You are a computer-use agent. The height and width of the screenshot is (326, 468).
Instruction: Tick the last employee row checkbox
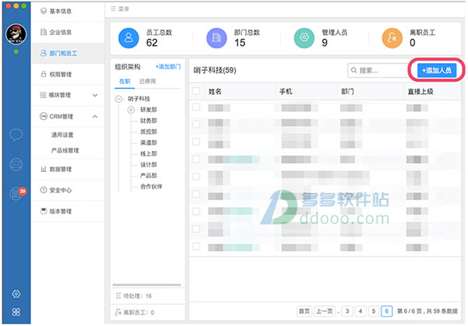point(197,247)
